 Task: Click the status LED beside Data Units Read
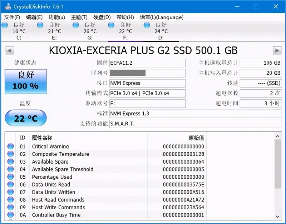click(x=10, y=184)
